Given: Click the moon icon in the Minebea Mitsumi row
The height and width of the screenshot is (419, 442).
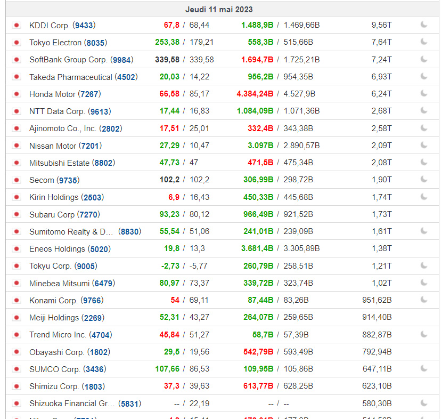Looking at the screenshot, I should (x=424, y=283).
